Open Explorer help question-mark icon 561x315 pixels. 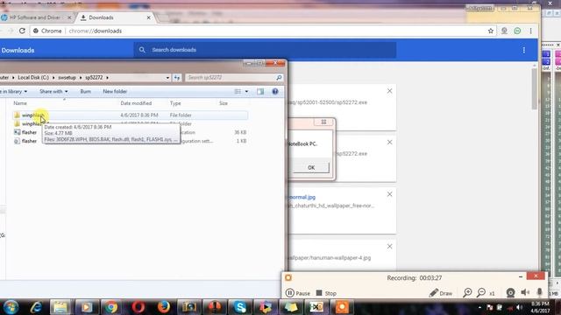pos(275,91)
